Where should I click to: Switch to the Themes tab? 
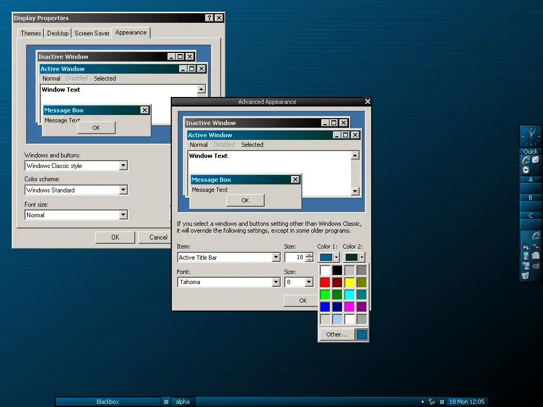31,33
